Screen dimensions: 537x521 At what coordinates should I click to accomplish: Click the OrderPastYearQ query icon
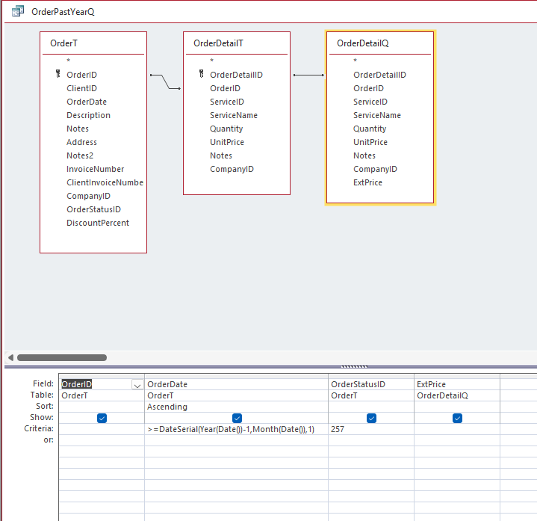pos(17,11)
